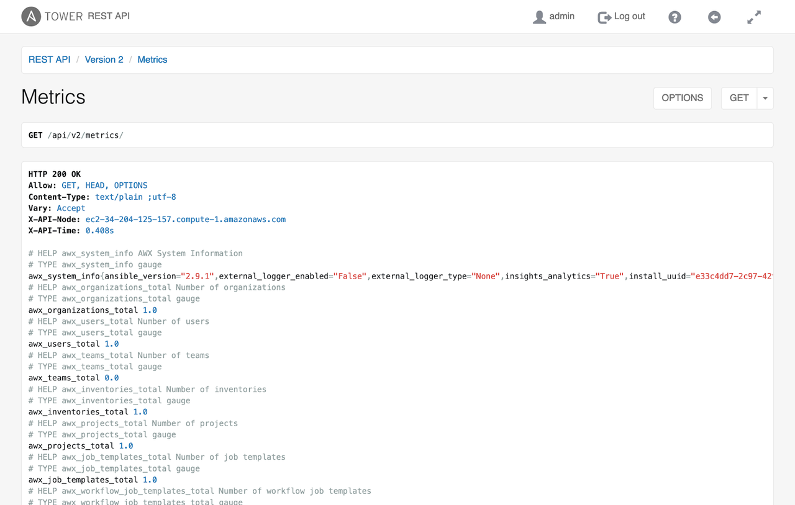Toggle fullscreen with the expand arrows icon

tap(753, 17)
